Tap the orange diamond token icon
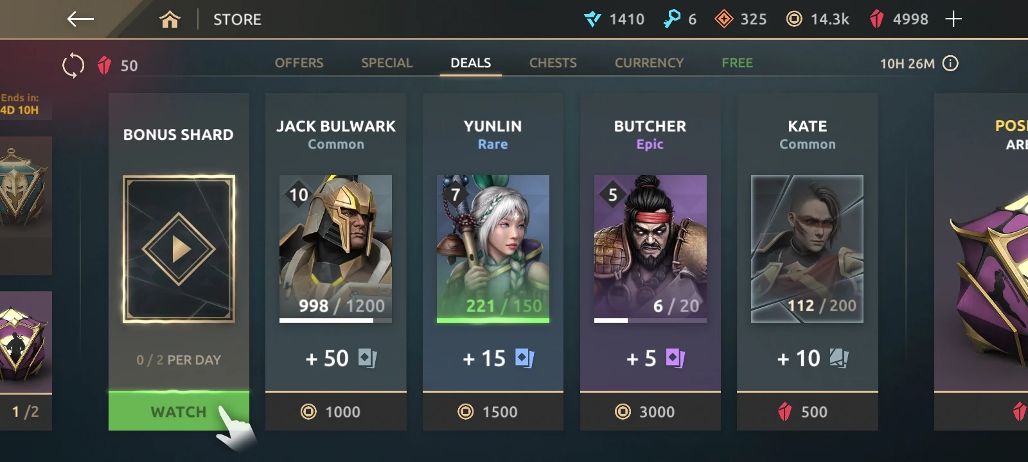Viewport: 1028px width, 462px height. pyautogui.click(x=724, y=19)
